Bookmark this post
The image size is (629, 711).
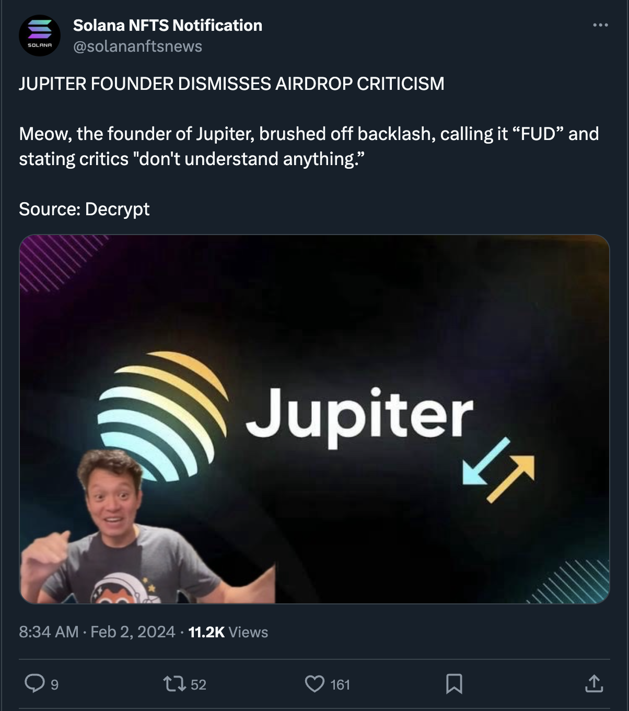pos(454,683)
